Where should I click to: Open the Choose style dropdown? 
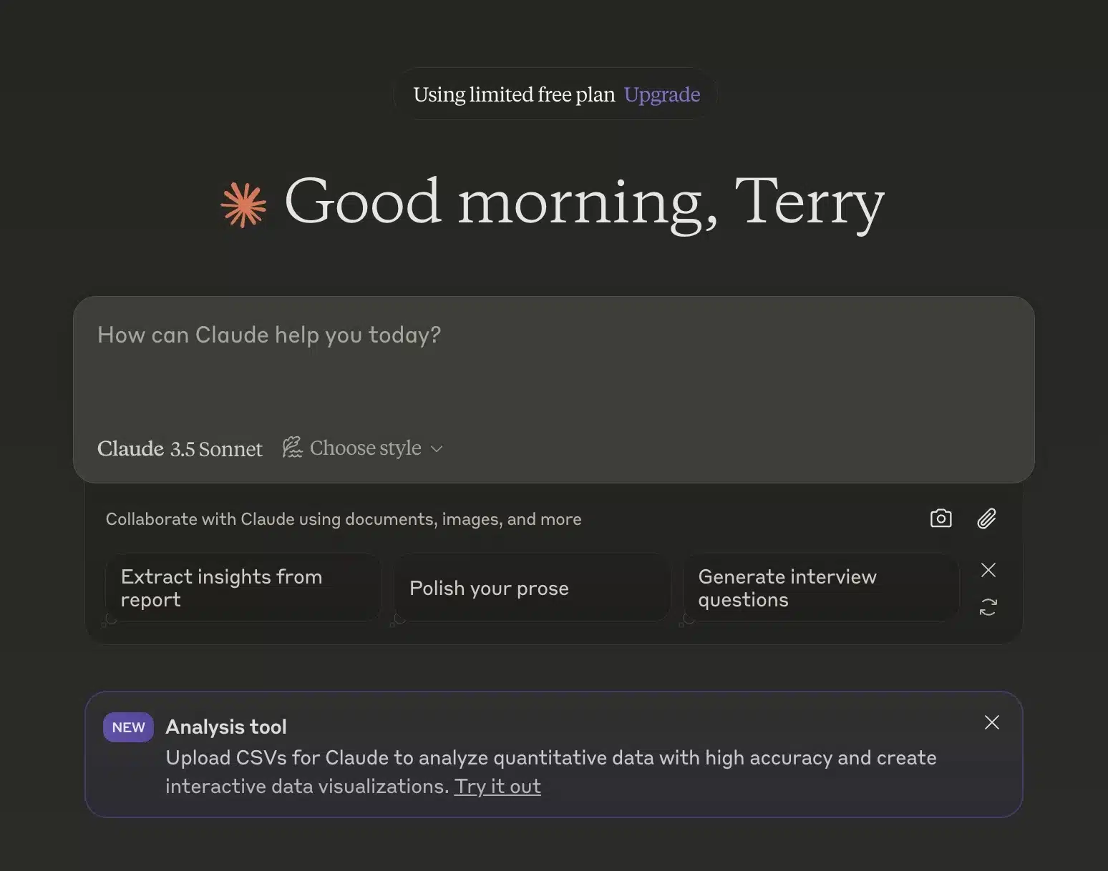click(x=363, y=448)
